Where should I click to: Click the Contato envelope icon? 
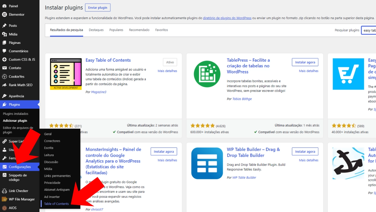pyautogui.click(x=4, y=68)
